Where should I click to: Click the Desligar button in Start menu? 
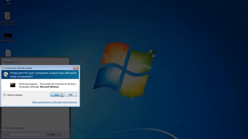click(52, 134)
